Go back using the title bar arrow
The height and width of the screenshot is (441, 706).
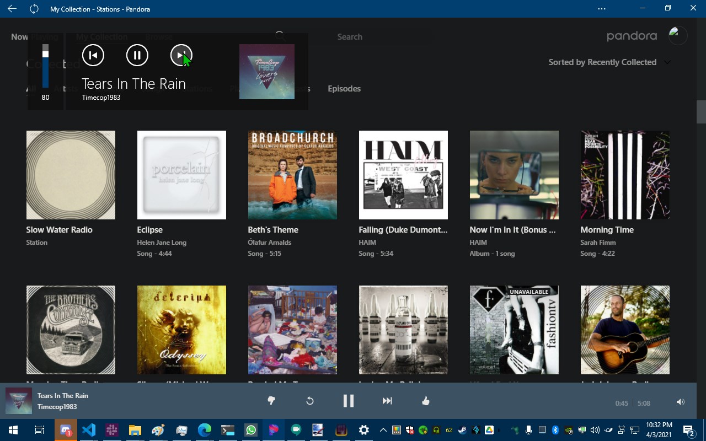[x=12, y=9]
